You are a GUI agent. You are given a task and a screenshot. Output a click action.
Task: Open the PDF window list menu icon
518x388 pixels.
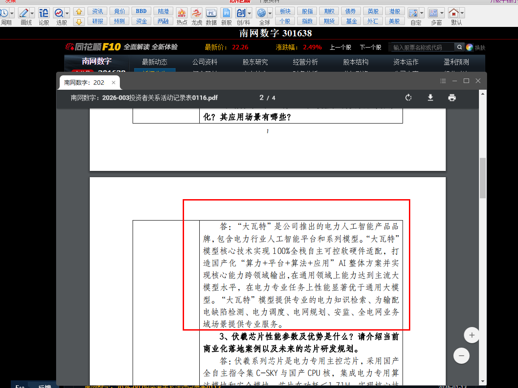443,81
